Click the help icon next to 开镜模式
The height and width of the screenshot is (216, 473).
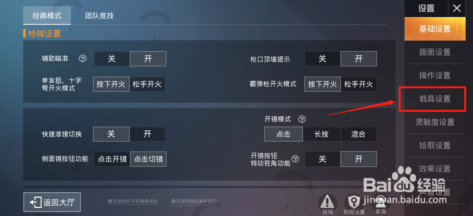[x=302, y=119]
